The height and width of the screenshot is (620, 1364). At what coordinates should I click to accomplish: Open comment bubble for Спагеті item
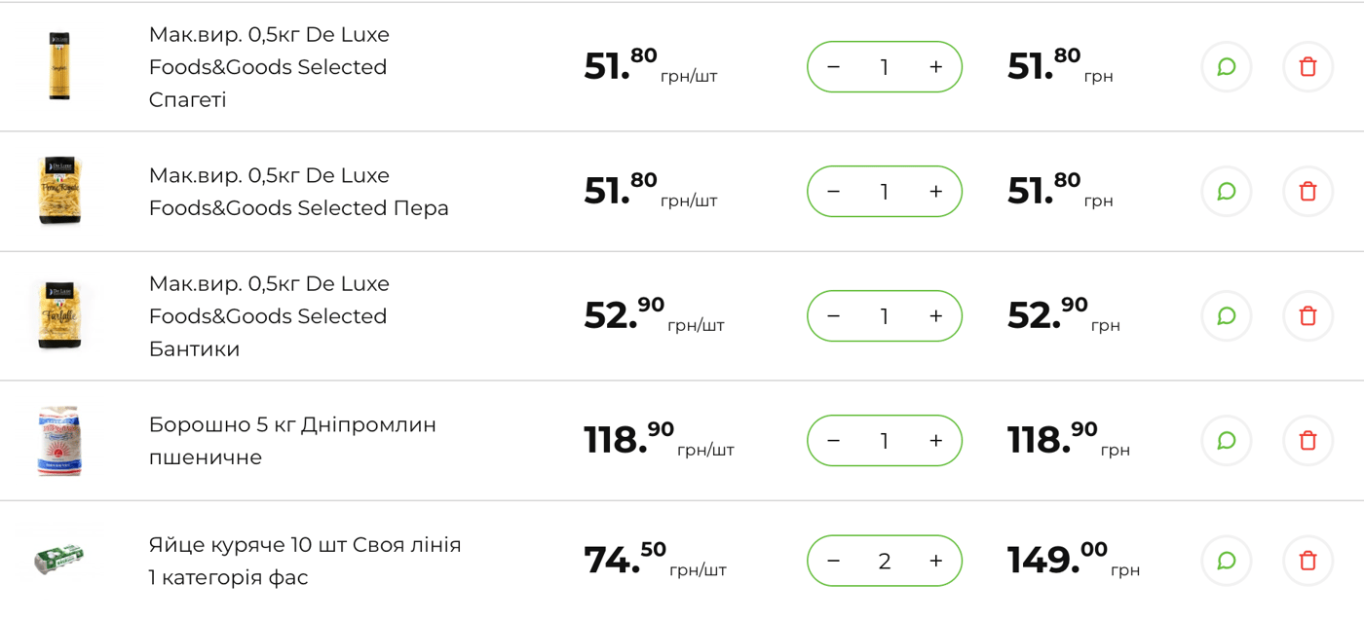click(1226, 66)
